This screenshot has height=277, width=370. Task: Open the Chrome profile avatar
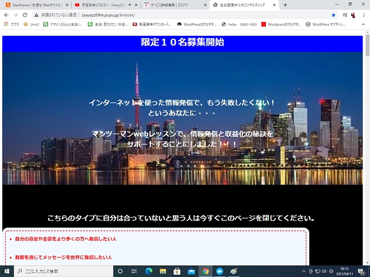point(353,15)
